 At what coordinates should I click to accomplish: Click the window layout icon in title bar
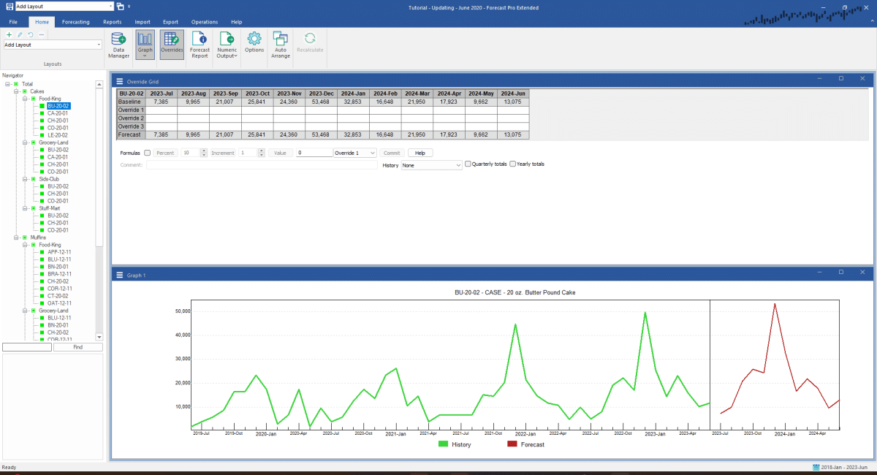pos(121,6)
